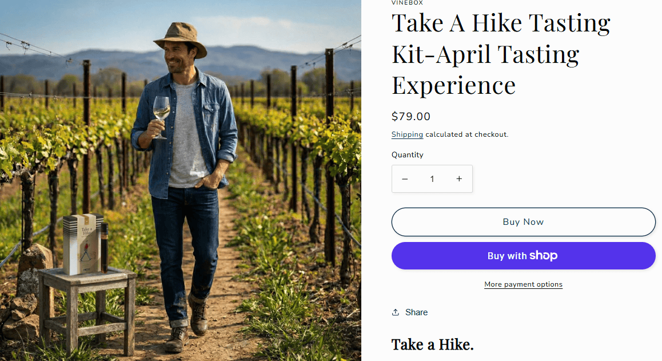Open the Shipping information link
The width and height of the screenshot is (662, 361).
tap(407, 134)
